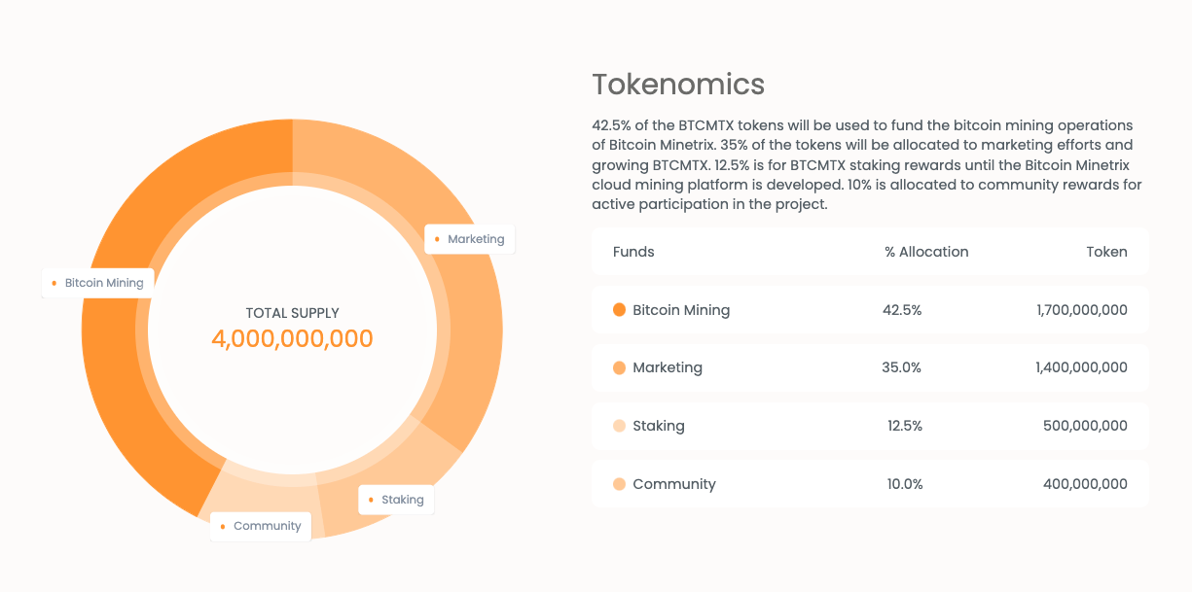Select the Community row showing 10.0%
The width and height of the screenshot is (1192, 592).
[870, 484]
